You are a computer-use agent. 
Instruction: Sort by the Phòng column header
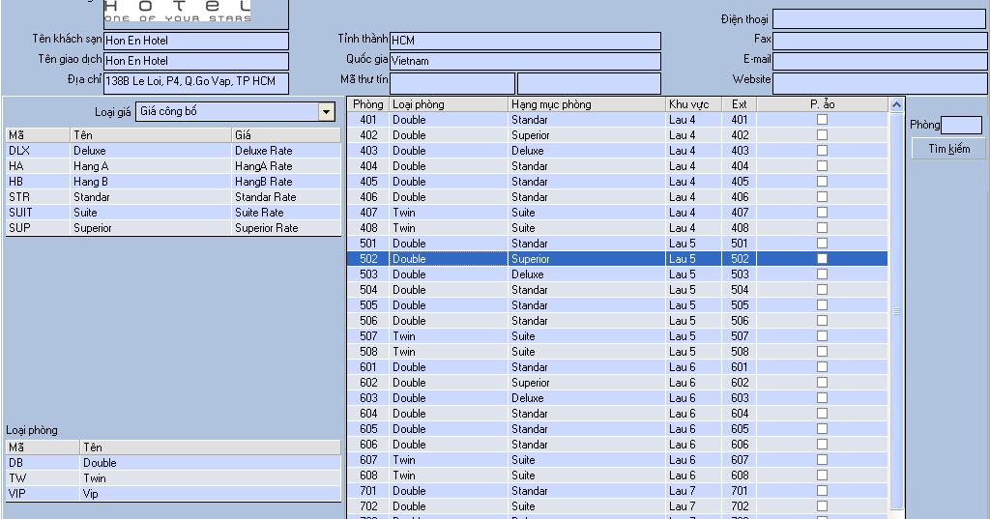(368, 104)
